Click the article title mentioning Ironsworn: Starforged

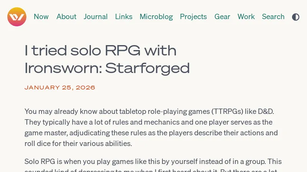[107, 59]
